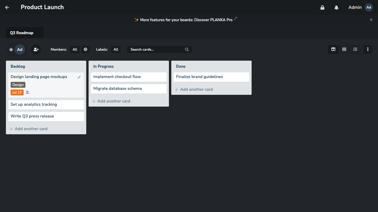Open Finalize brand guidelines card
Screen dimensions: 378x212
tap(211, 77)
